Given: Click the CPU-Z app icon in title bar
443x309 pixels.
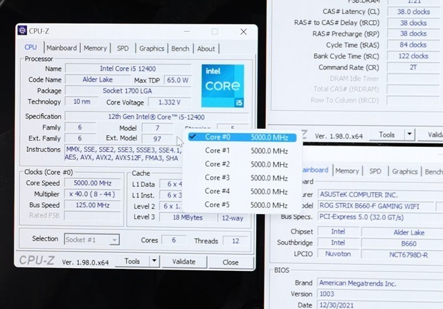Looking at the screenshot, I should tap(22, 30).
